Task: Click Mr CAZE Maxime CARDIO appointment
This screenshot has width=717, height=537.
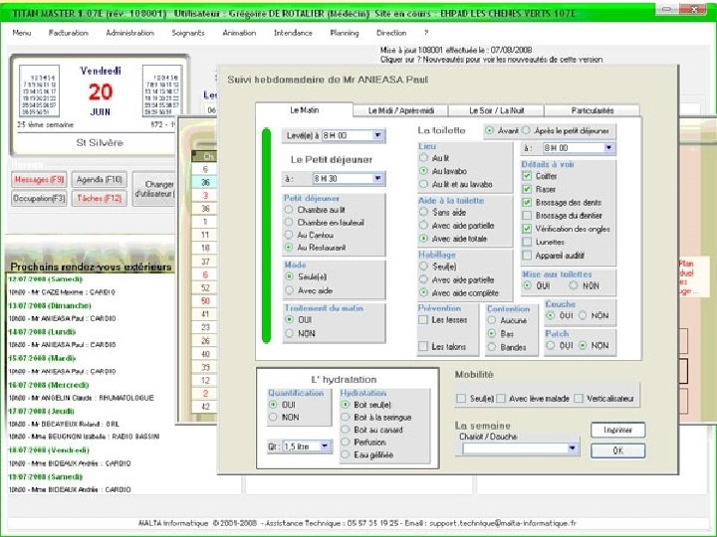Action: click(x=62, y=291)
